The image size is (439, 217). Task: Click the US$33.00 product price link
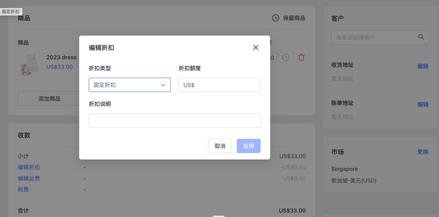[59, 67]
